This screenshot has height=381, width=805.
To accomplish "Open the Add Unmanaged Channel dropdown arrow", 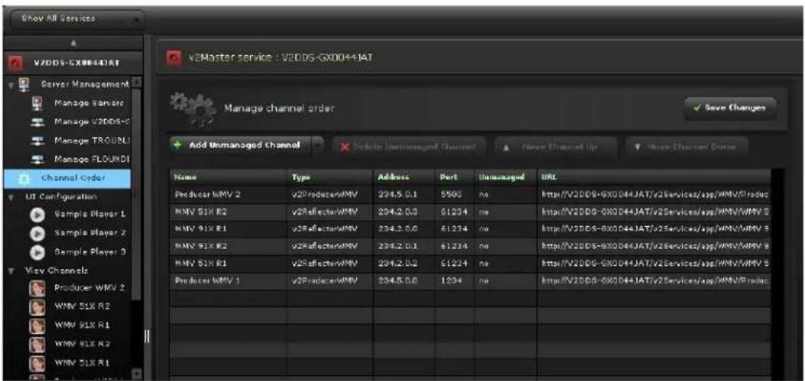I will click(x=319, y=146).
